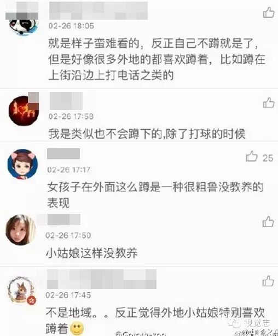Tap the 视觉志 WeChat watermark

point(250,323)
